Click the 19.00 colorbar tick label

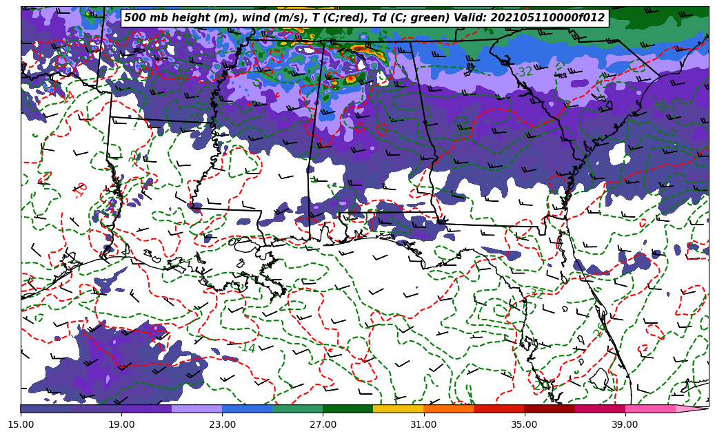pos(121,424)
